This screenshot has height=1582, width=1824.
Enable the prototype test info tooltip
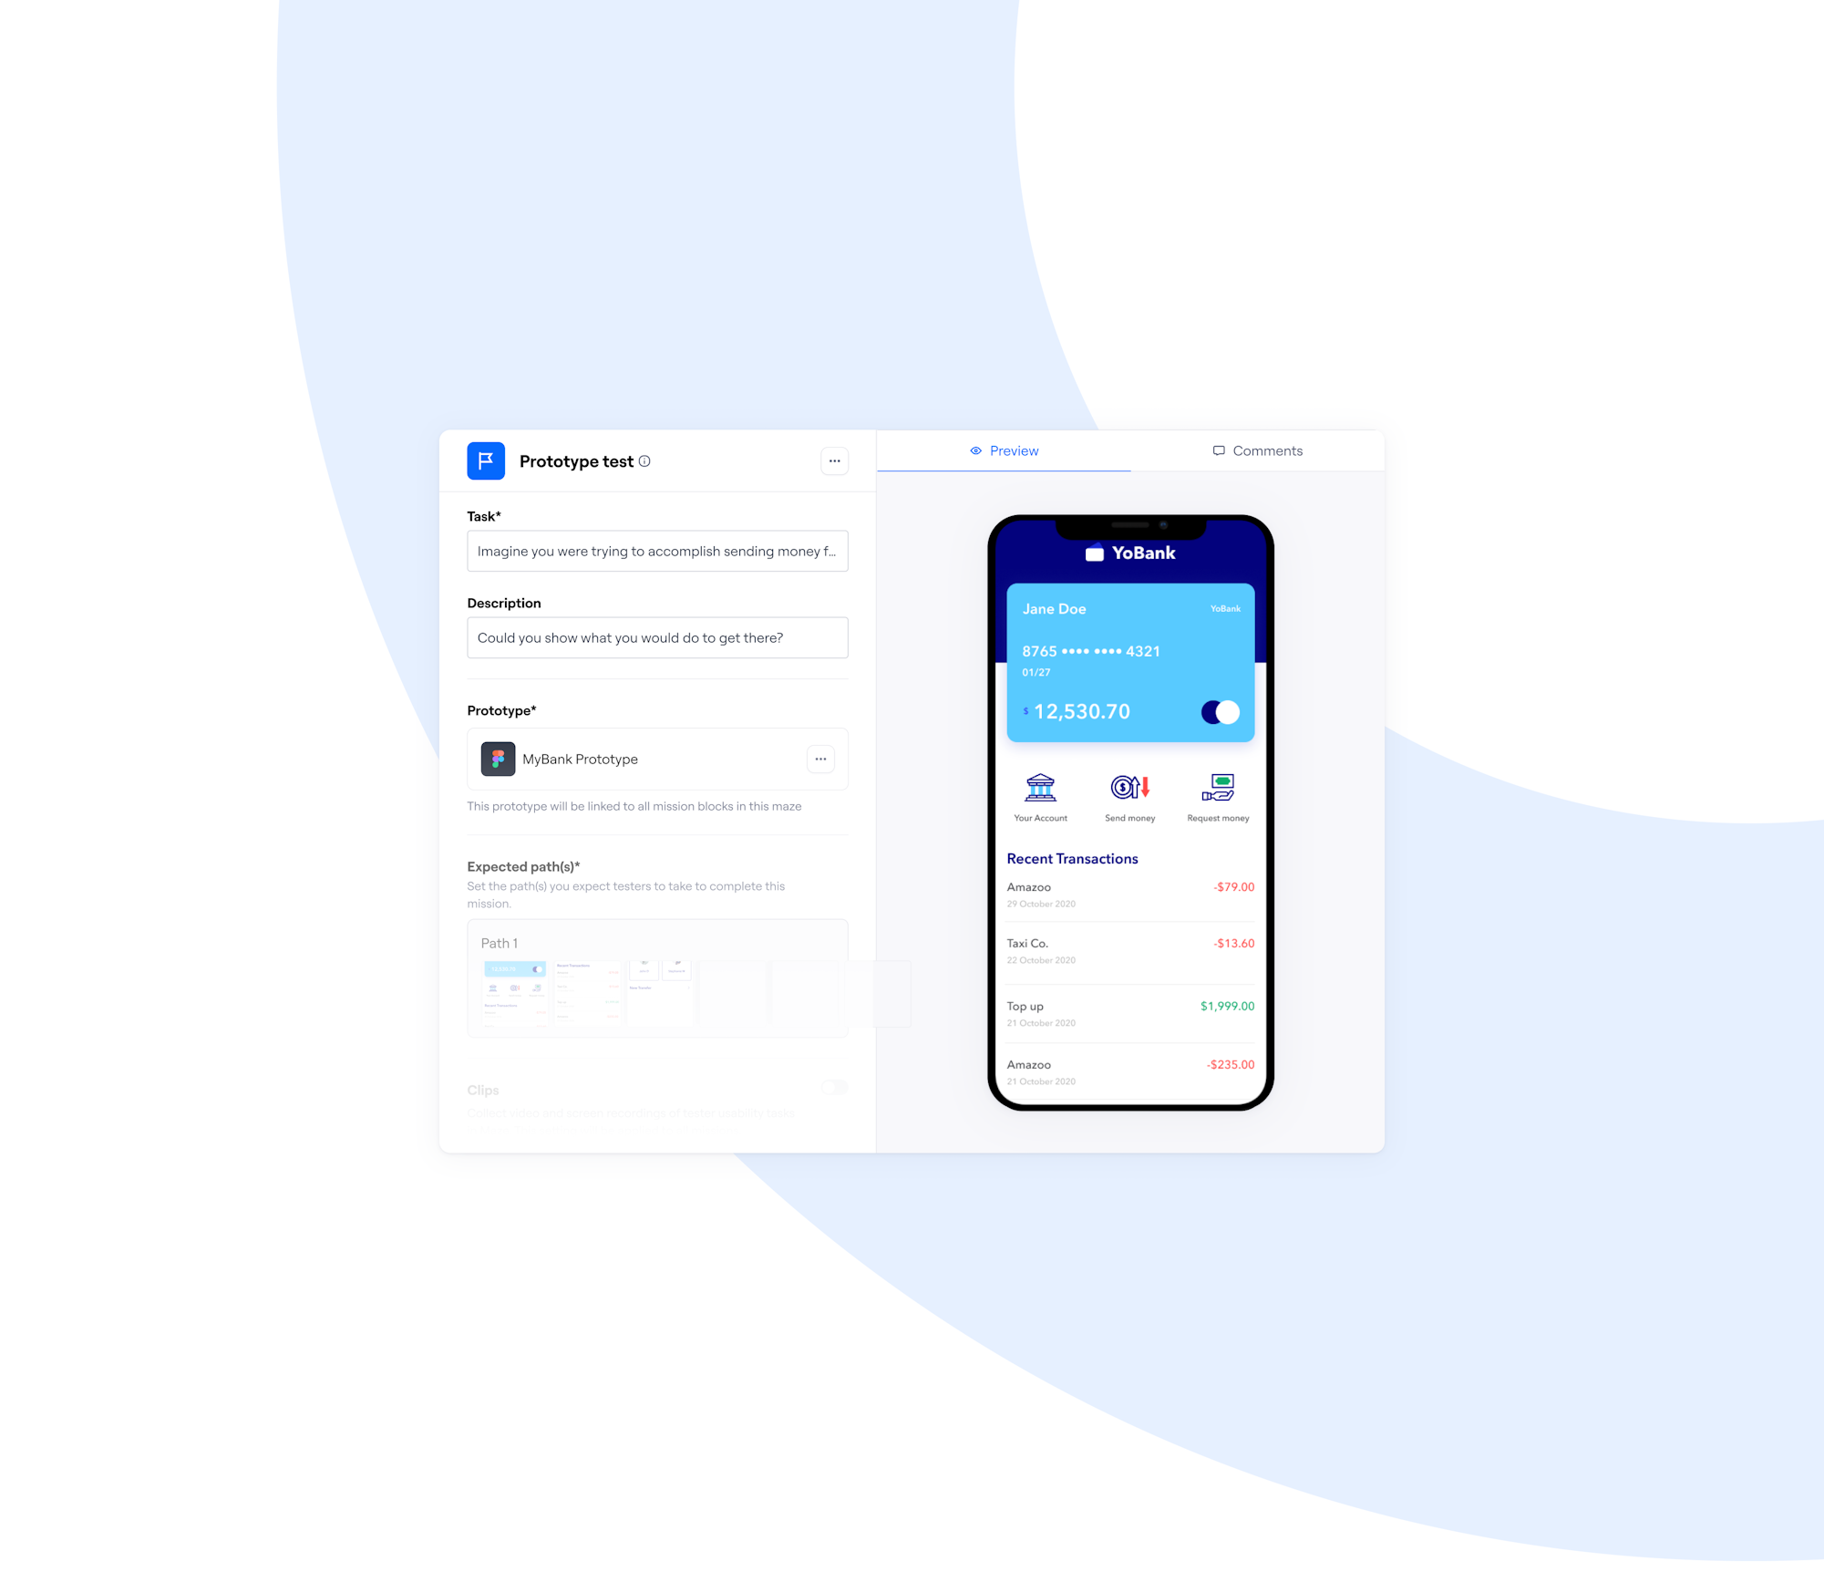coord(648,460)
